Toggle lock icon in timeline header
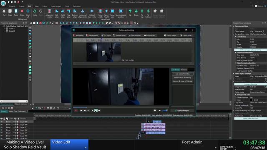 4,118
